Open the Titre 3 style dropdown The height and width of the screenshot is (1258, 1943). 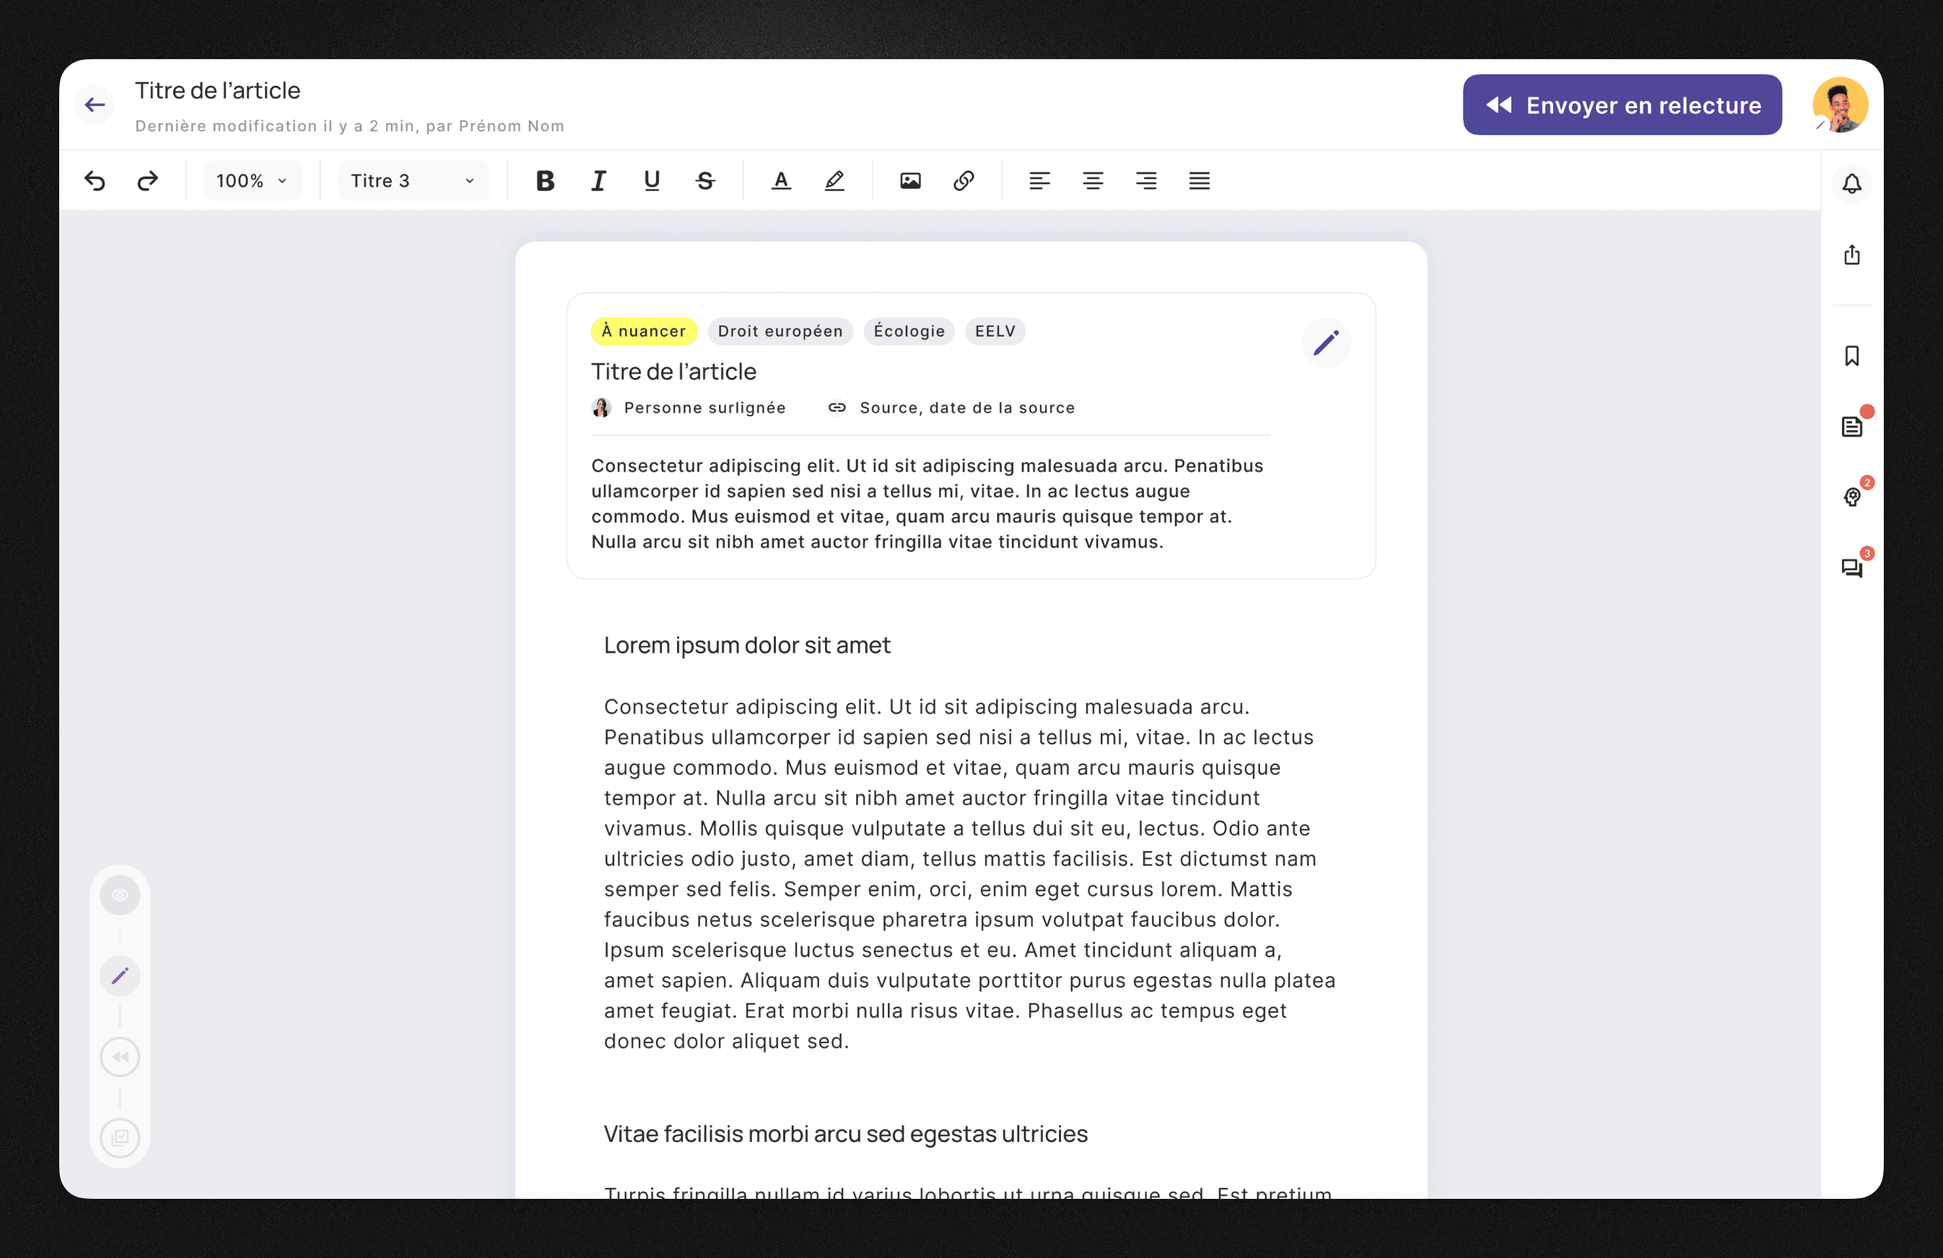click(x=411, y=180)
